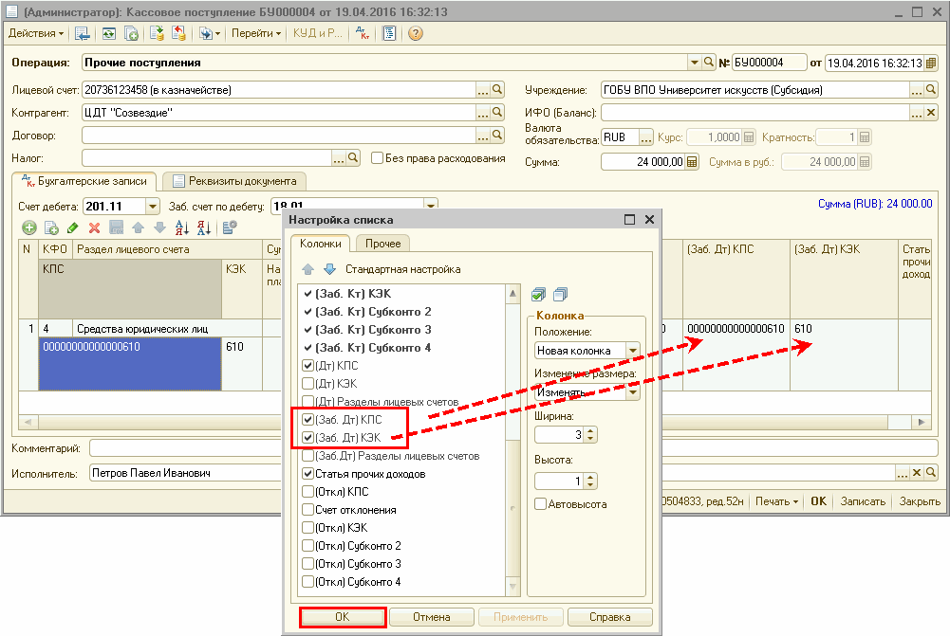950x636 pixels.
Task: Click Записать button at bottom
Action: pyautogui.click(x=863, y=501)
